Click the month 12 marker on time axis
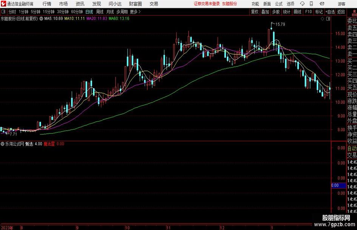 [x=222, y=228]
